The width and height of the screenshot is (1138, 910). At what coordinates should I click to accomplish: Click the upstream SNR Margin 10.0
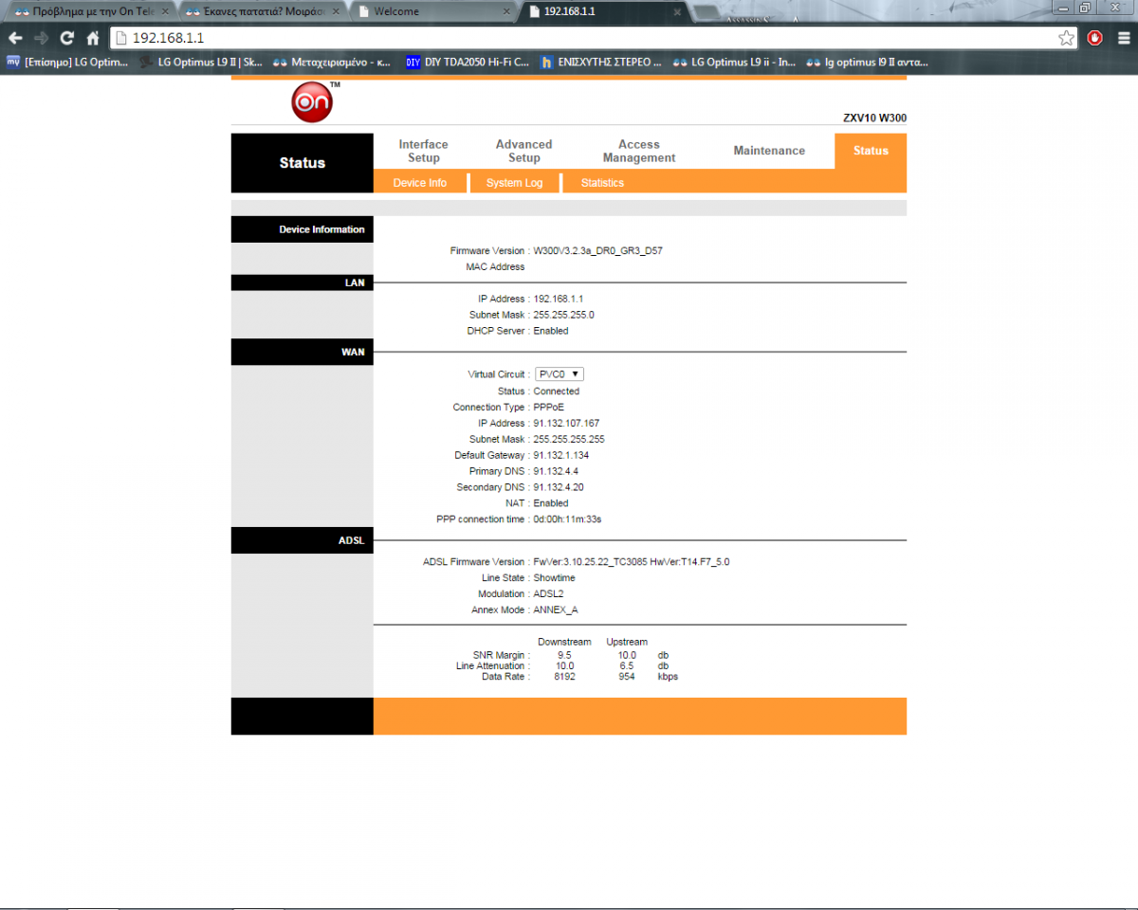click(x=627, y=655)
